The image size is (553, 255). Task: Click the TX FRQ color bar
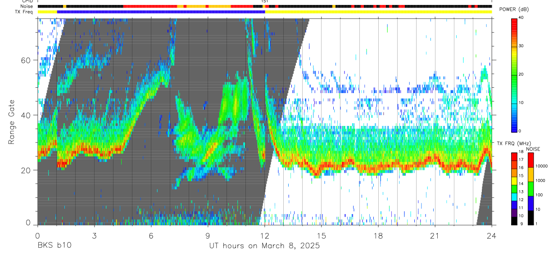click(x=514, y=188)
